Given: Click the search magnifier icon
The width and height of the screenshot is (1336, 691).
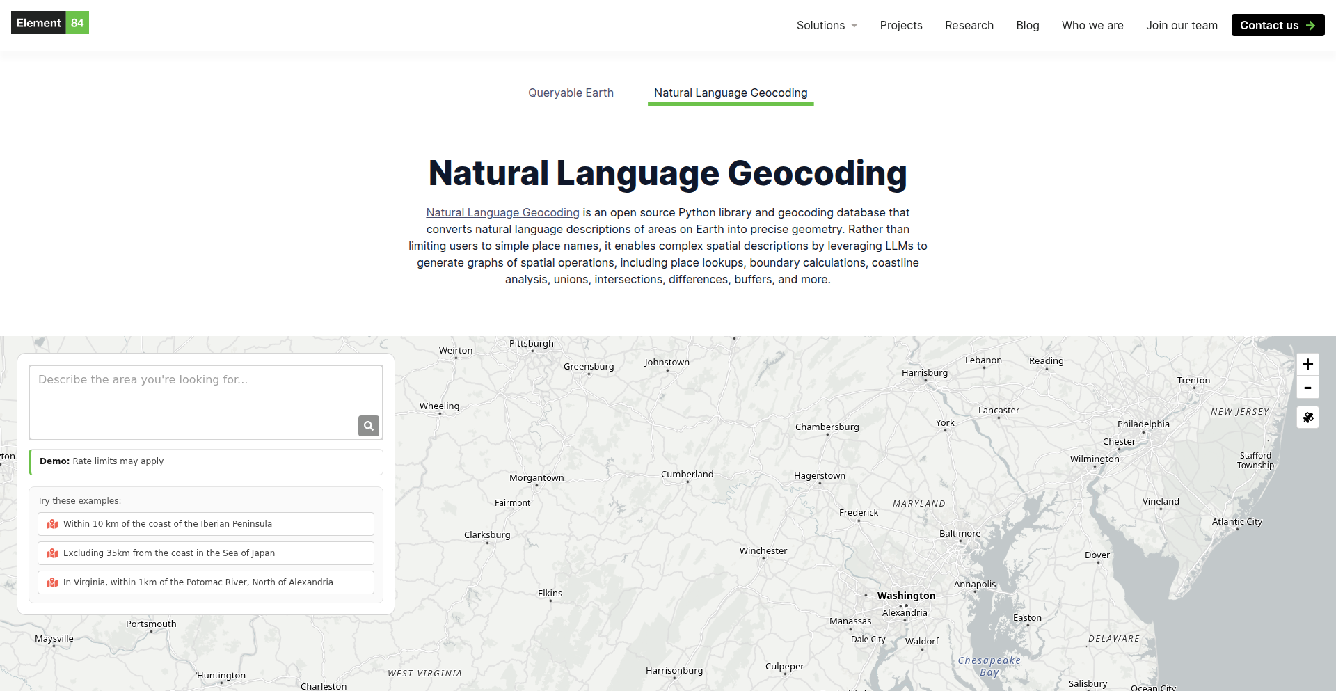Looking at the screenshot, I should click(369, 425).
